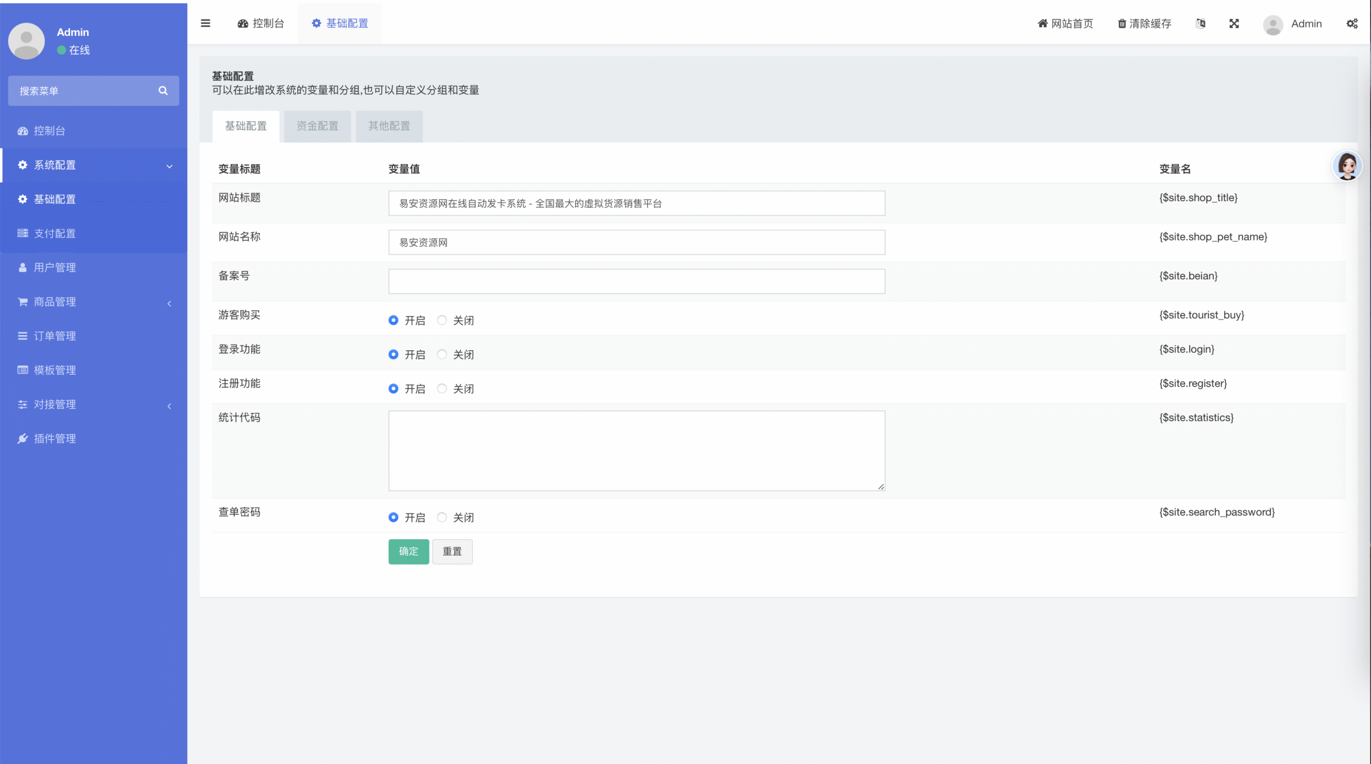Enter fullscreen with the expand icon
Viewport: 1371px width, 764px height.
click(x=1234, y=23)
